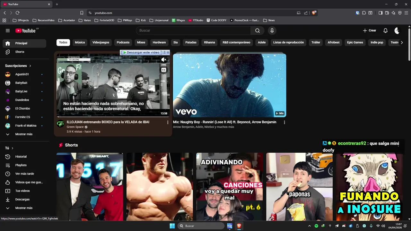Open the FortniteGOD bookmarks folder
Screen dimensions: 411x231
click(104, 20)
